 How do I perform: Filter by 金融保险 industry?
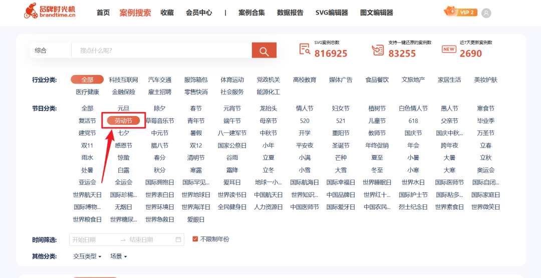click(124, 92)
